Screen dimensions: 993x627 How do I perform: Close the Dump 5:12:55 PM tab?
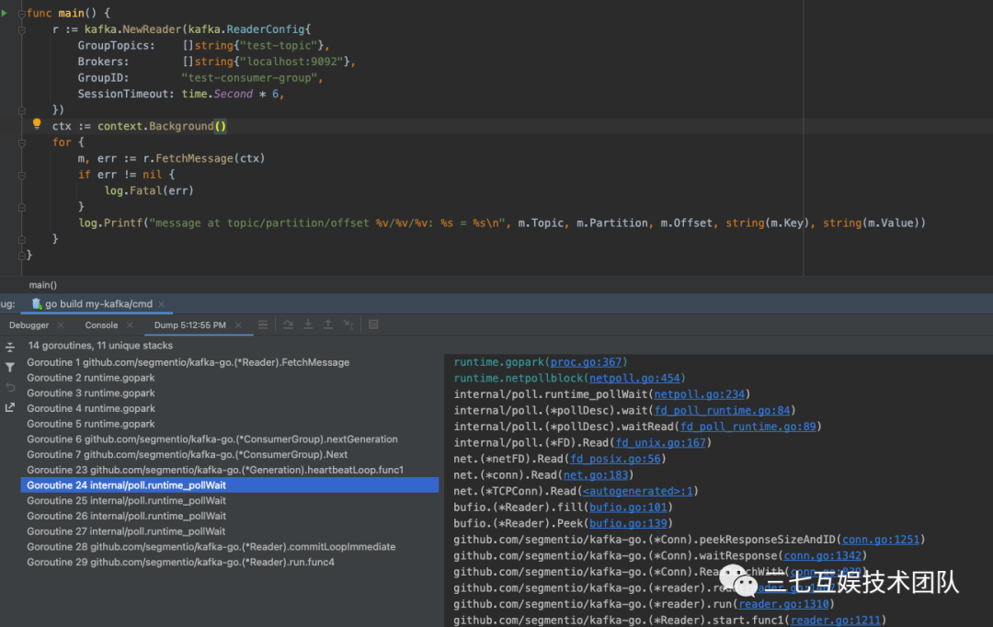pyautogui.click(x=238, y=325)
